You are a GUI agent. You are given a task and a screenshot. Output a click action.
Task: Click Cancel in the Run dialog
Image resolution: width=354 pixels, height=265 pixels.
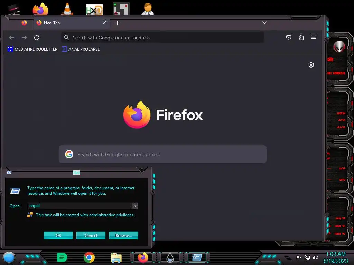pyautogui.click(x=91, y=235)
